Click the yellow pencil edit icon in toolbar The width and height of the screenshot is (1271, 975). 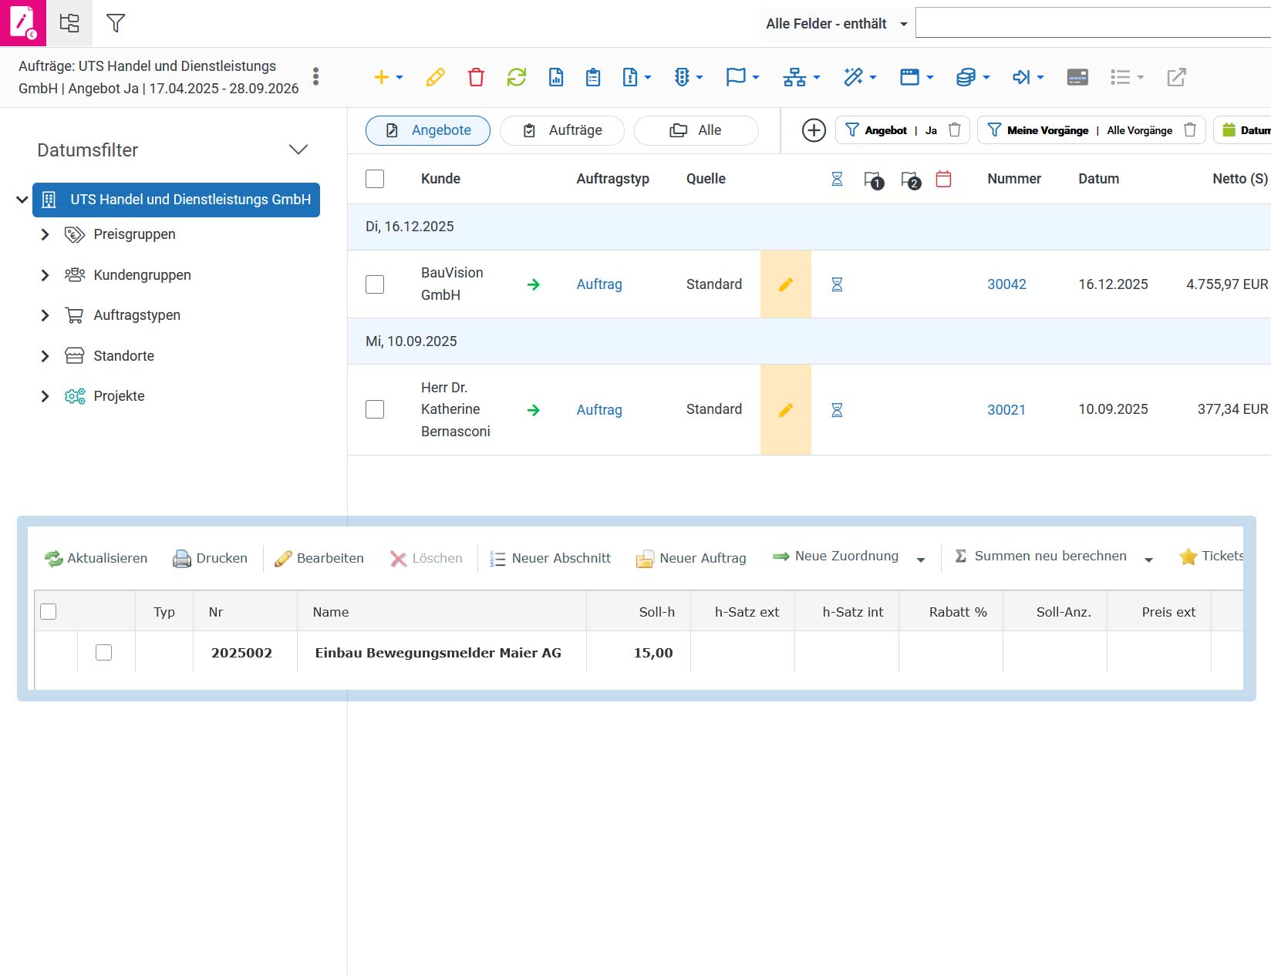click(x=435, y=77)
